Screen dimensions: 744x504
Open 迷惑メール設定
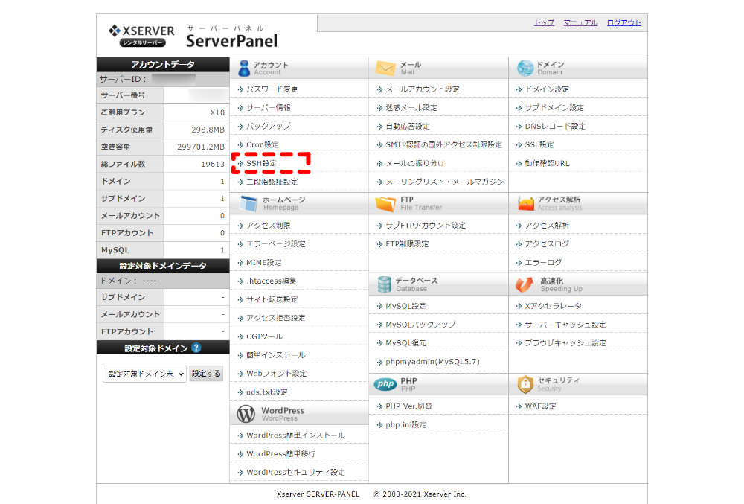click(411, 108)
